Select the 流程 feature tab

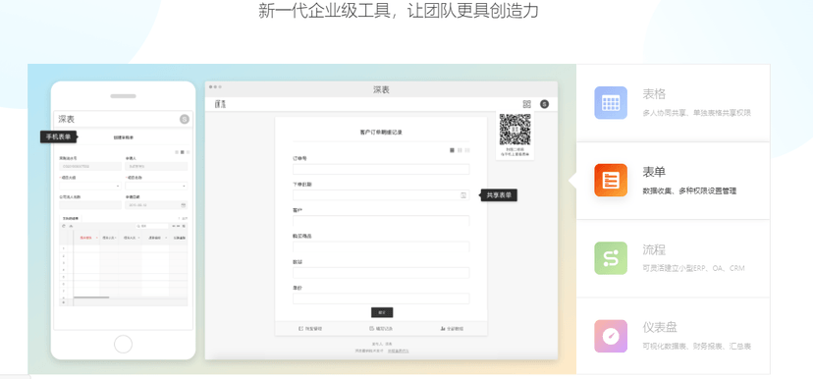click(x=673, y=258)
